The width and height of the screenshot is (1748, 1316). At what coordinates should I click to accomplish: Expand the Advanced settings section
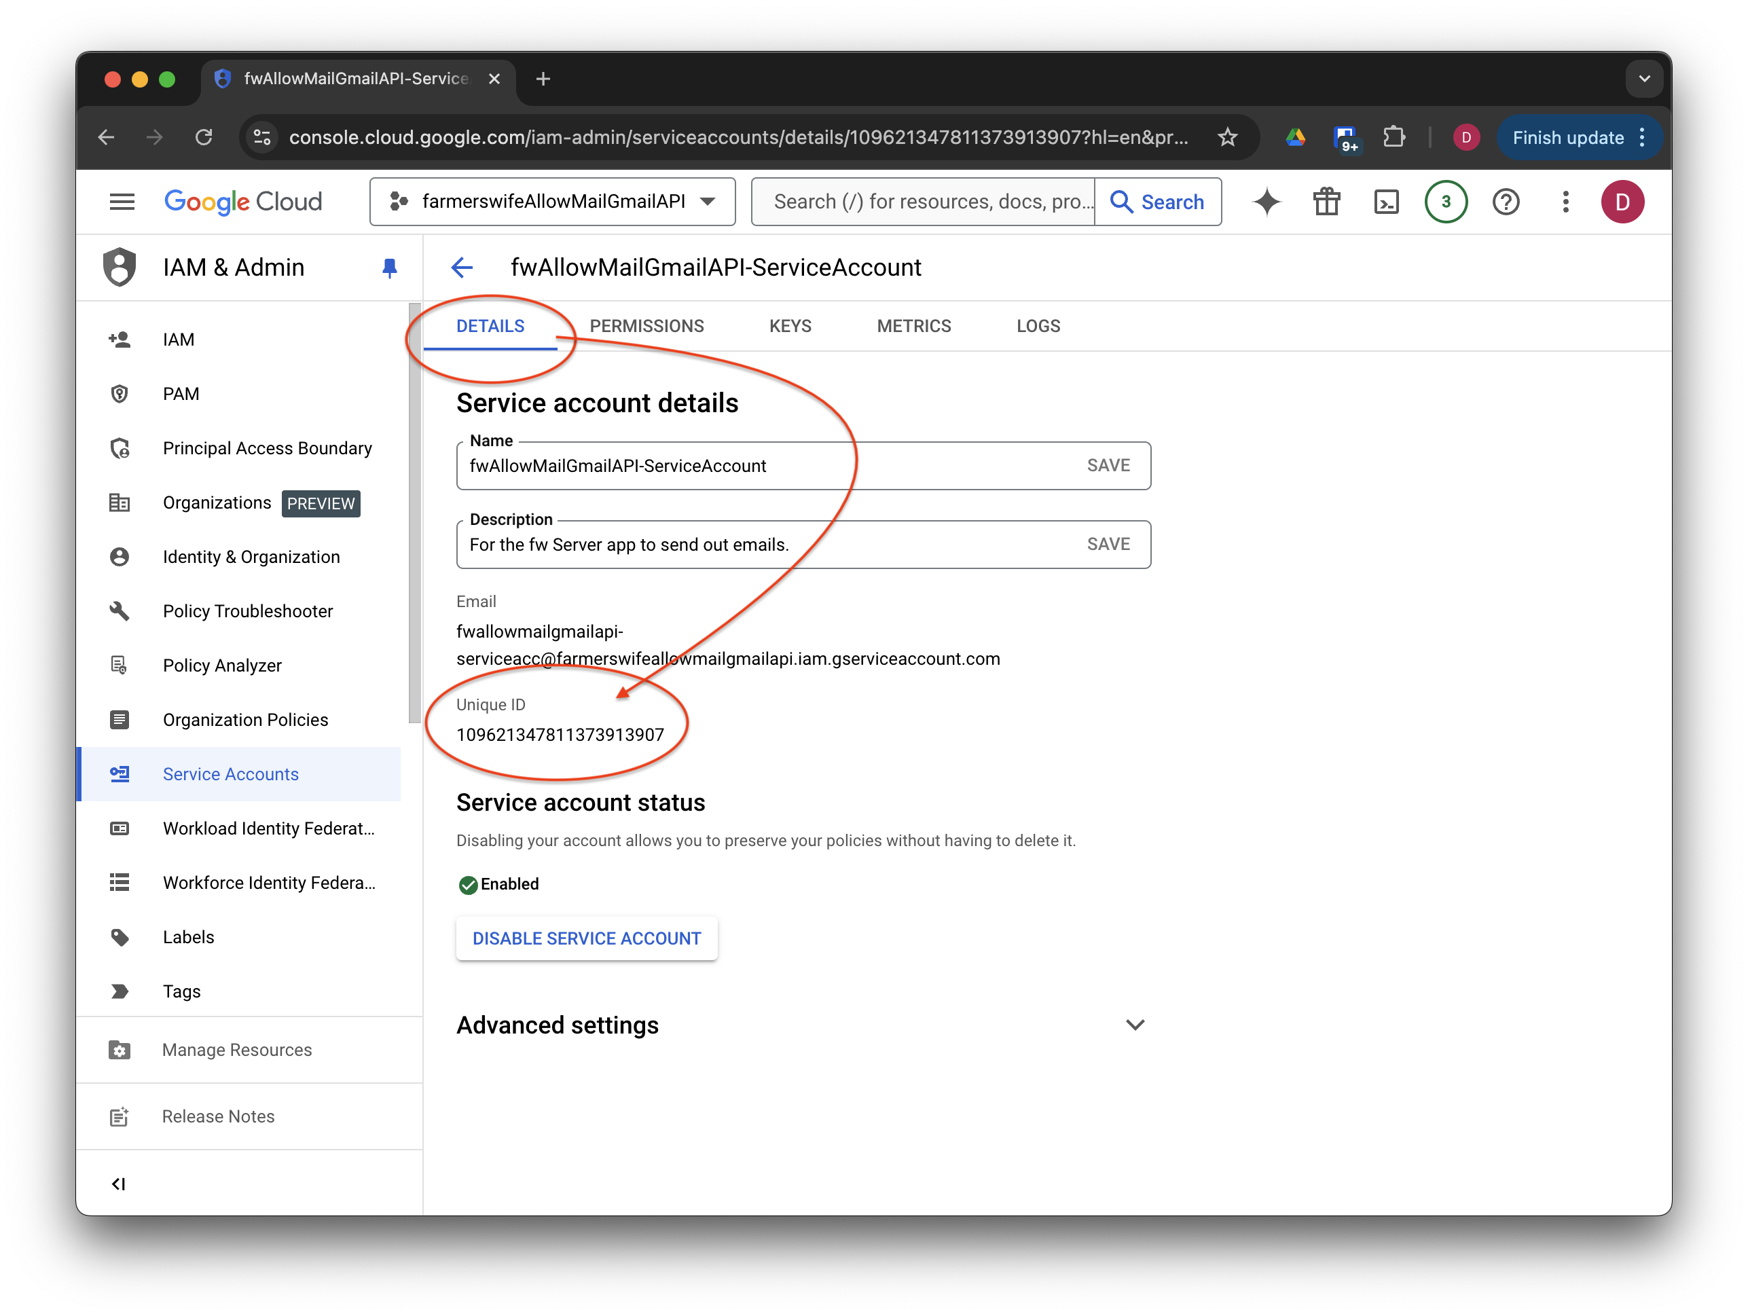pos(1135,1025)
